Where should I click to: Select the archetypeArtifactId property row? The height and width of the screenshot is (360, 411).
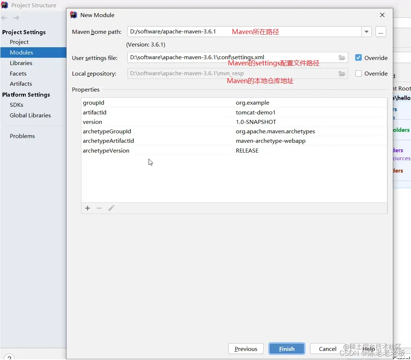coord(234,141)
